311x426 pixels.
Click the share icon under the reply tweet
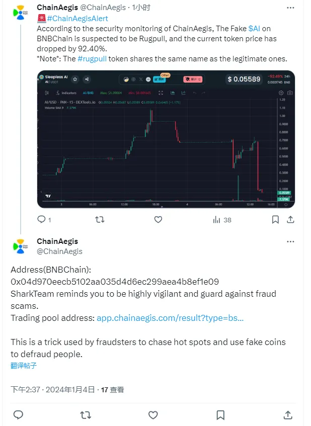click(287, 414)
